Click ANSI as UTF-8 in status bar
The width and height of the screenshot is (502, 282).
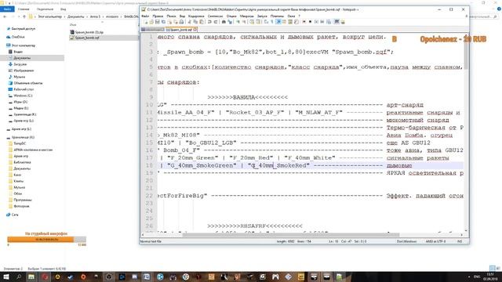(x=435, y=241)
